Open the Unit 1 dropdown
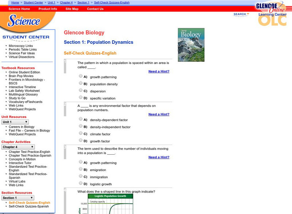292x214 pixels. pos(15,122)
